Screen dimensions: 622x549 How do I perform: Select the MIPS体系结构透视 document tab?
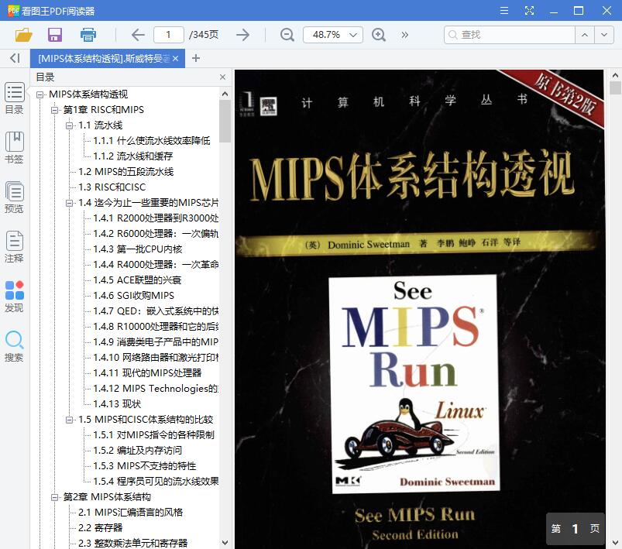[104, 59]
